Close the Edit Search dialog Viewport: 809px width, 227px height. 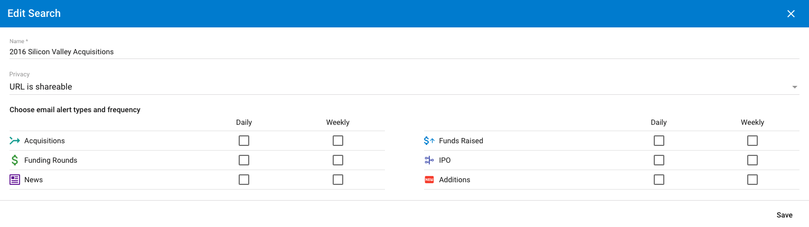click(791, 14)
